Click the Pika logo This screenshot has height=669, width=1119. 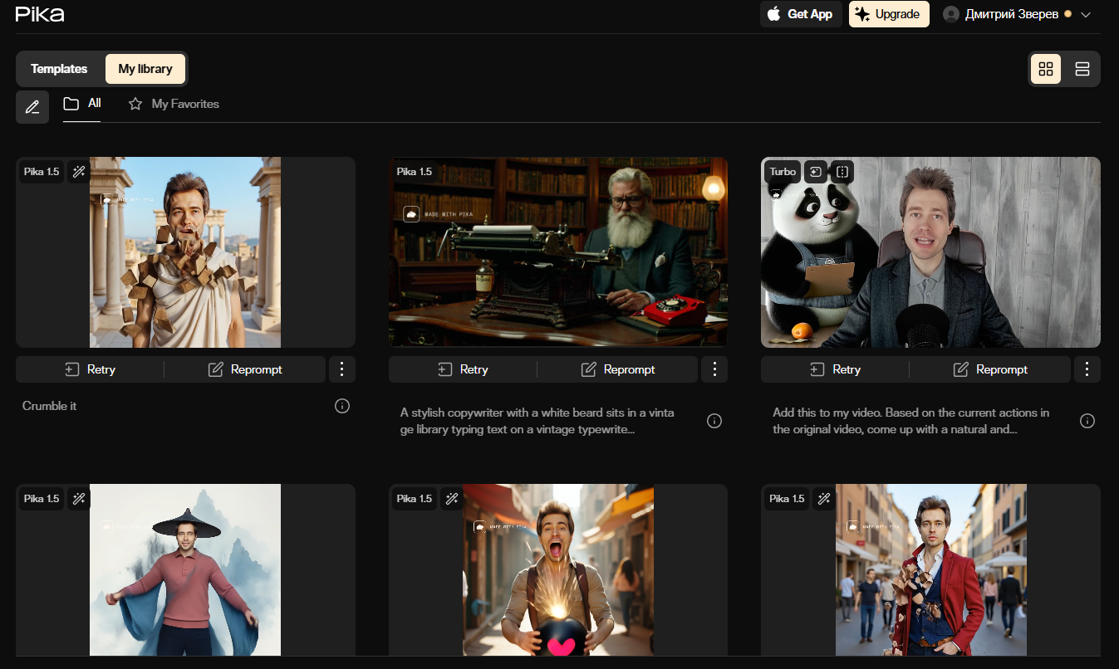(40, 14)
